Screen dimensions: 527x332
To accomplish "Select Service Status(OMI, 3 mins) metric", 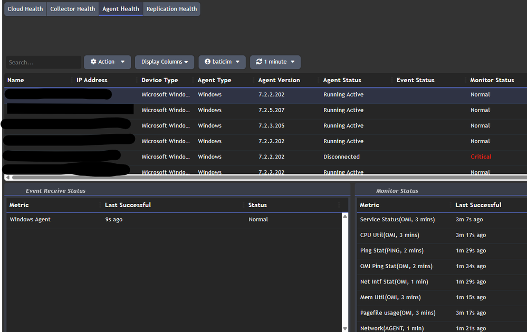I will click(397, 220).
